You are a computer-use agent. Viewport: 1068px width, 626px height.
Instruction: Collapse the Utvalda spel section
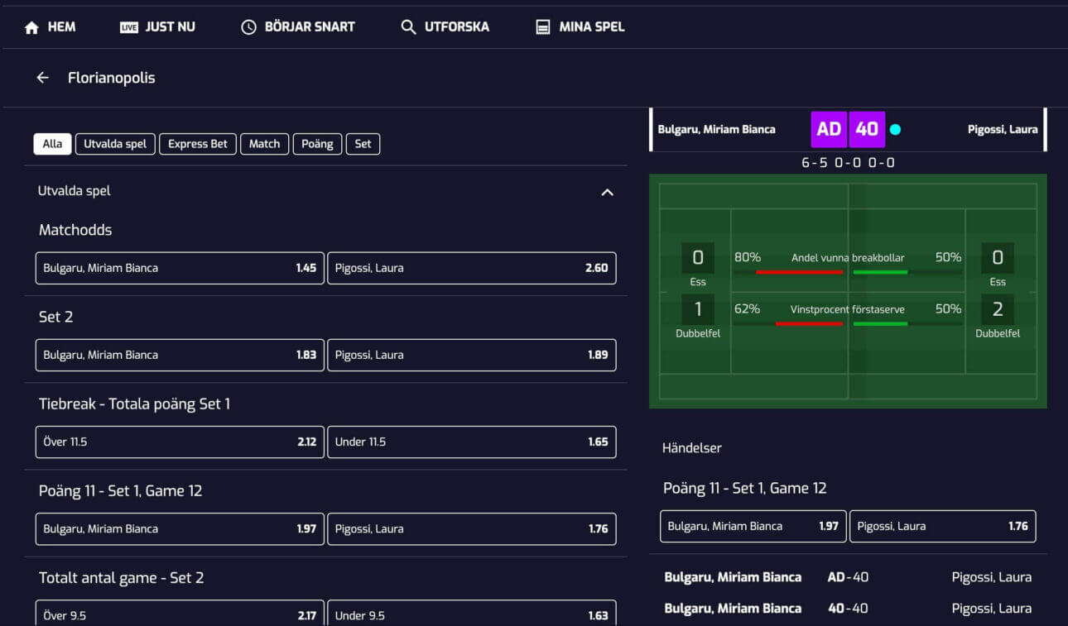click(607, 192)
